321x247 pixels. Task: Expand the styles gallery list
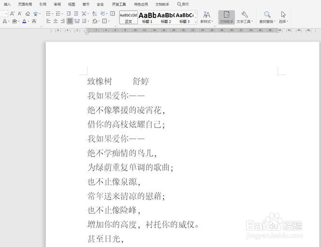tap(196, 22)
